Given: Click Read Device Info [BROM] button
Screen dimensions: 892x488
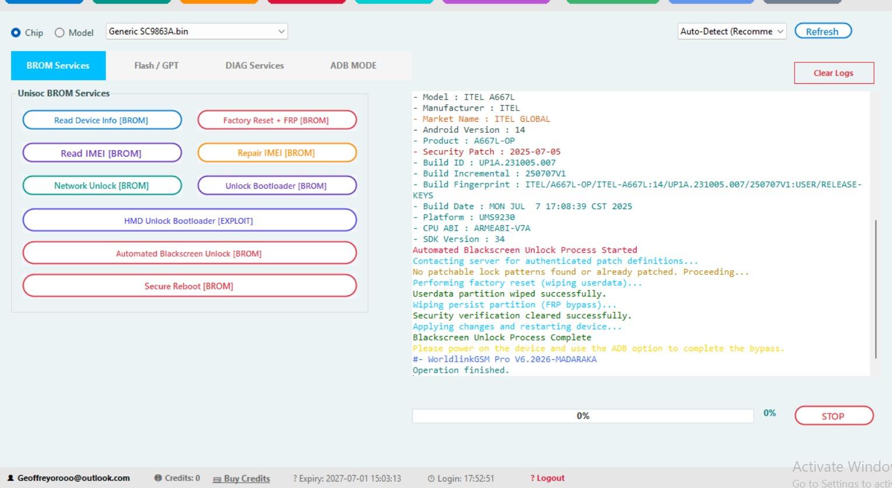Looking at the screenshot, I should point(102,120).
